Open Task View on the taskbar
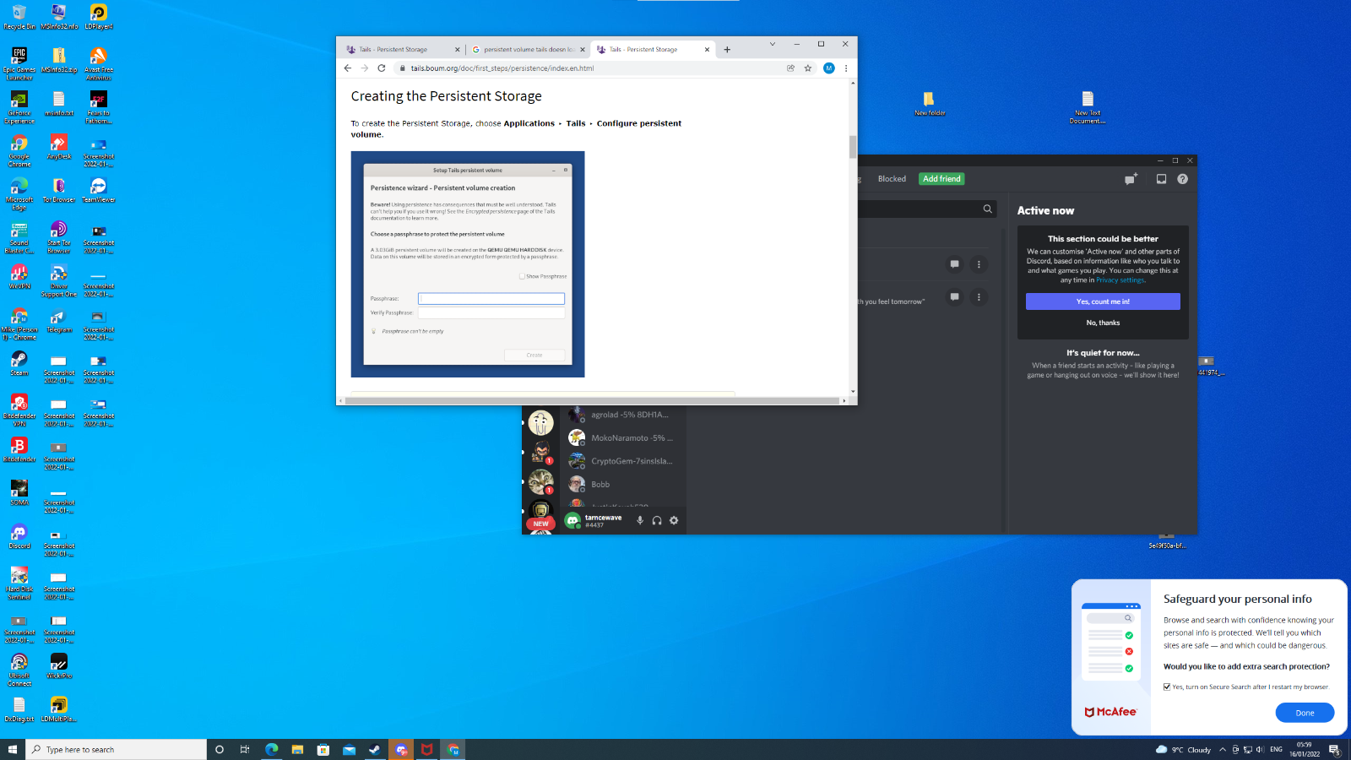This screenshot has width=1351, height=760. pos(245,749)
